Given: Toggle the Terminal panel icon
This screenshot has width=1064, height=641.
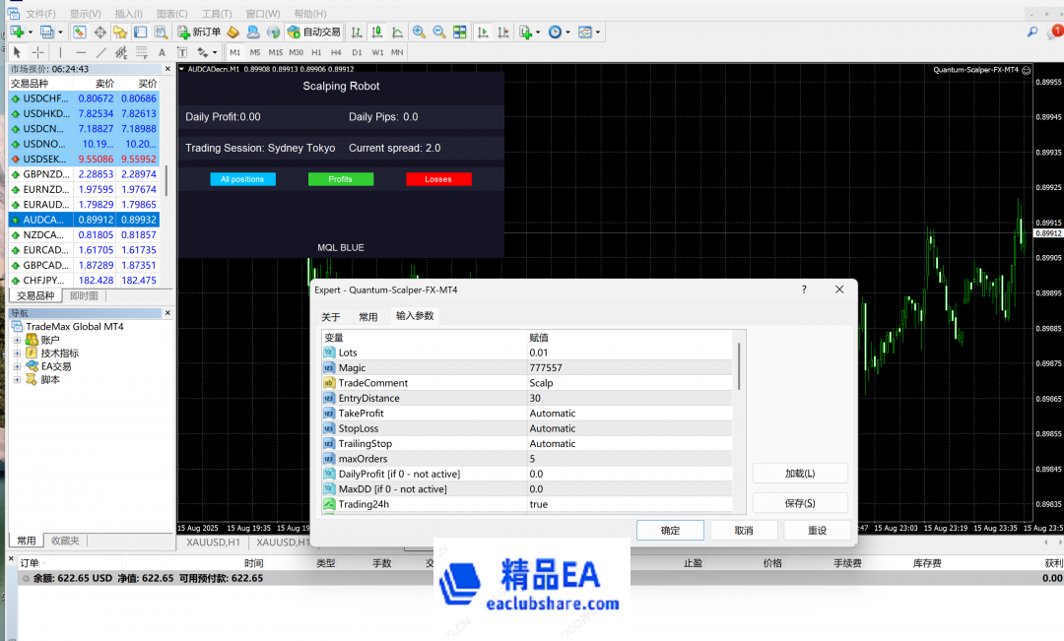Looking at the screenshot, I should point(141,32).
